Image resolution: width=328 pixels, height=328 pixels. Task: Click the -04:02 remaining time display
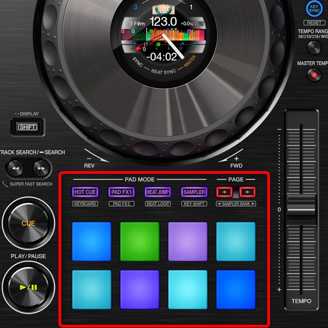(161, 57)
